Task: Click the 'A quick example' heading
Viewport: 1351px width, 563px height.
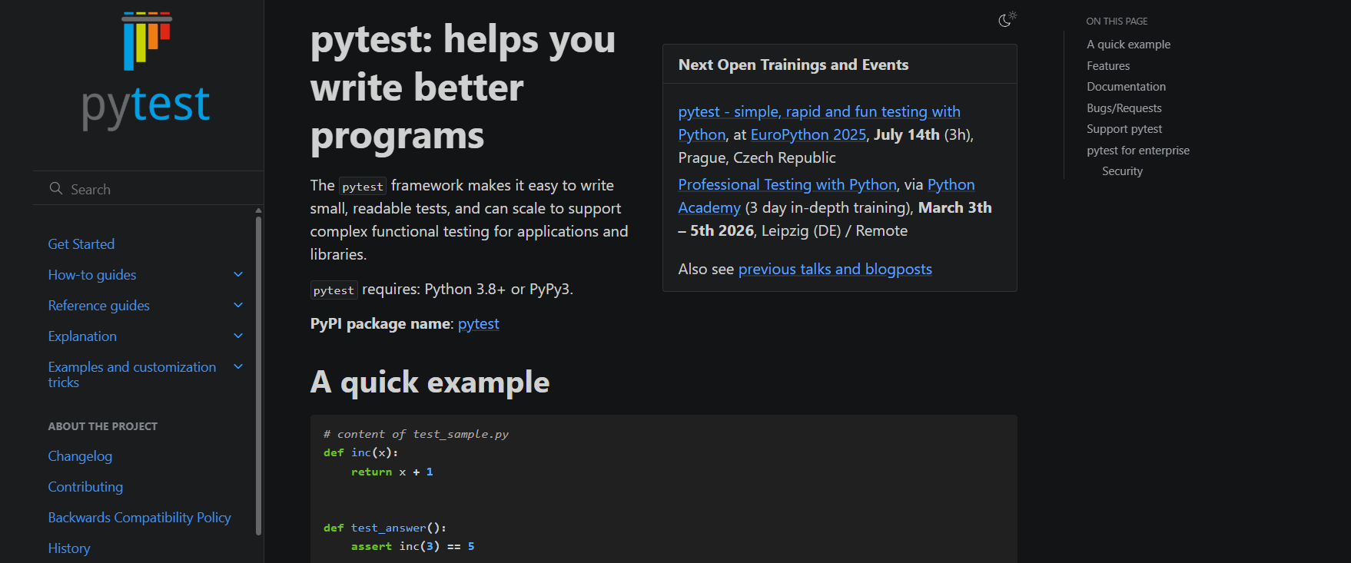Action: pyautogui.click(x=430, y=383)
